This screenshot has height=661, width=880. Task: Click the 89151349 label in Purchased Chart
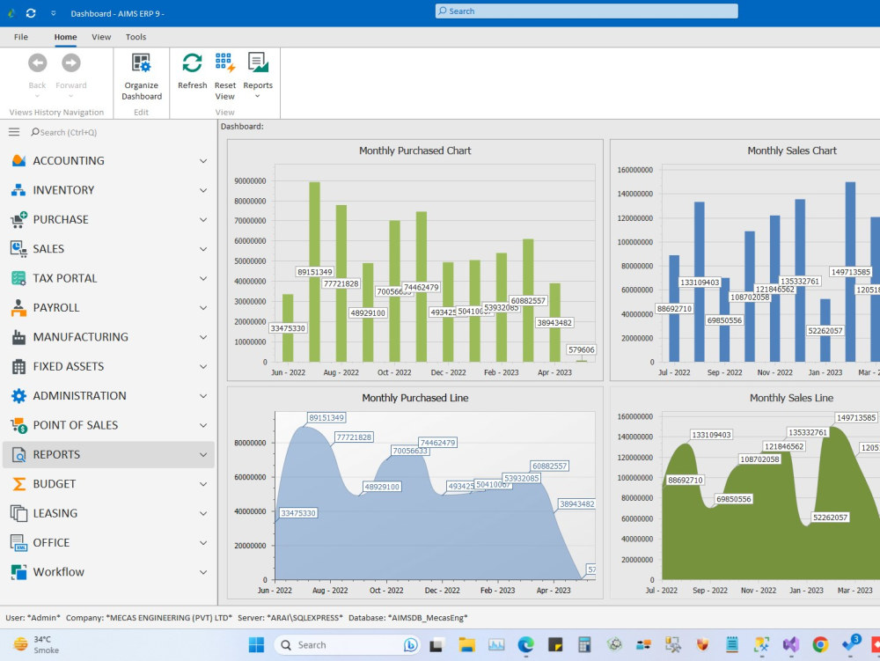(x=315, y=272)
